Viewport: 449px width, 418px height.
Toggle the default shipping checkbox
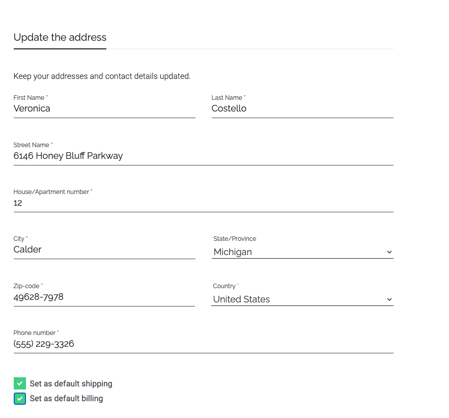pyautogui.click(x=19, y=383)
